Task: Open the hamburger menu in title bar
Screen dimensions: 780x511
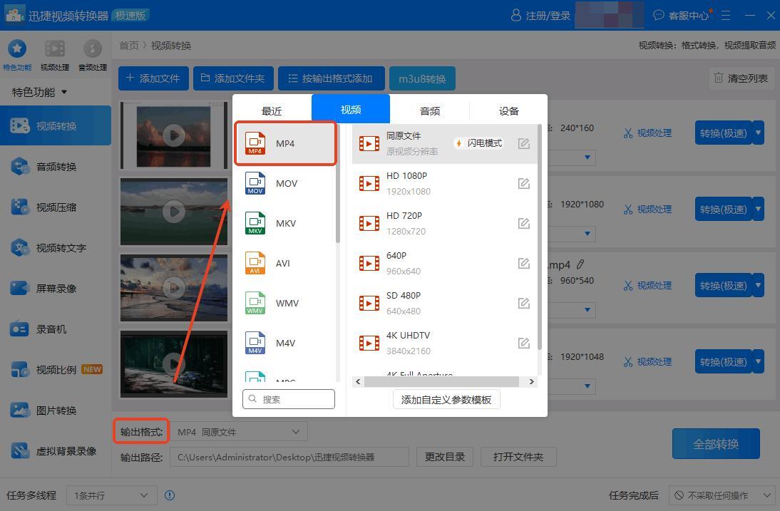Action: pos(726,16)
